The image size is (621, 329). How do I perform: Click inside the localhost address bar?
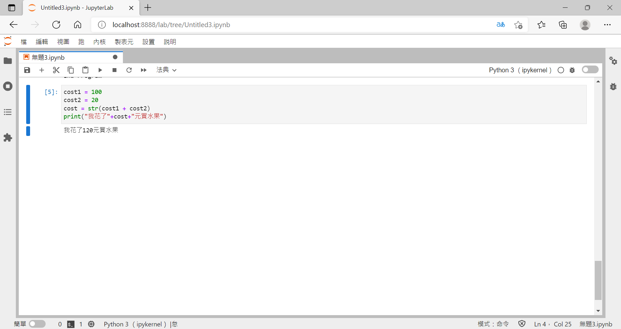point(226,25)
